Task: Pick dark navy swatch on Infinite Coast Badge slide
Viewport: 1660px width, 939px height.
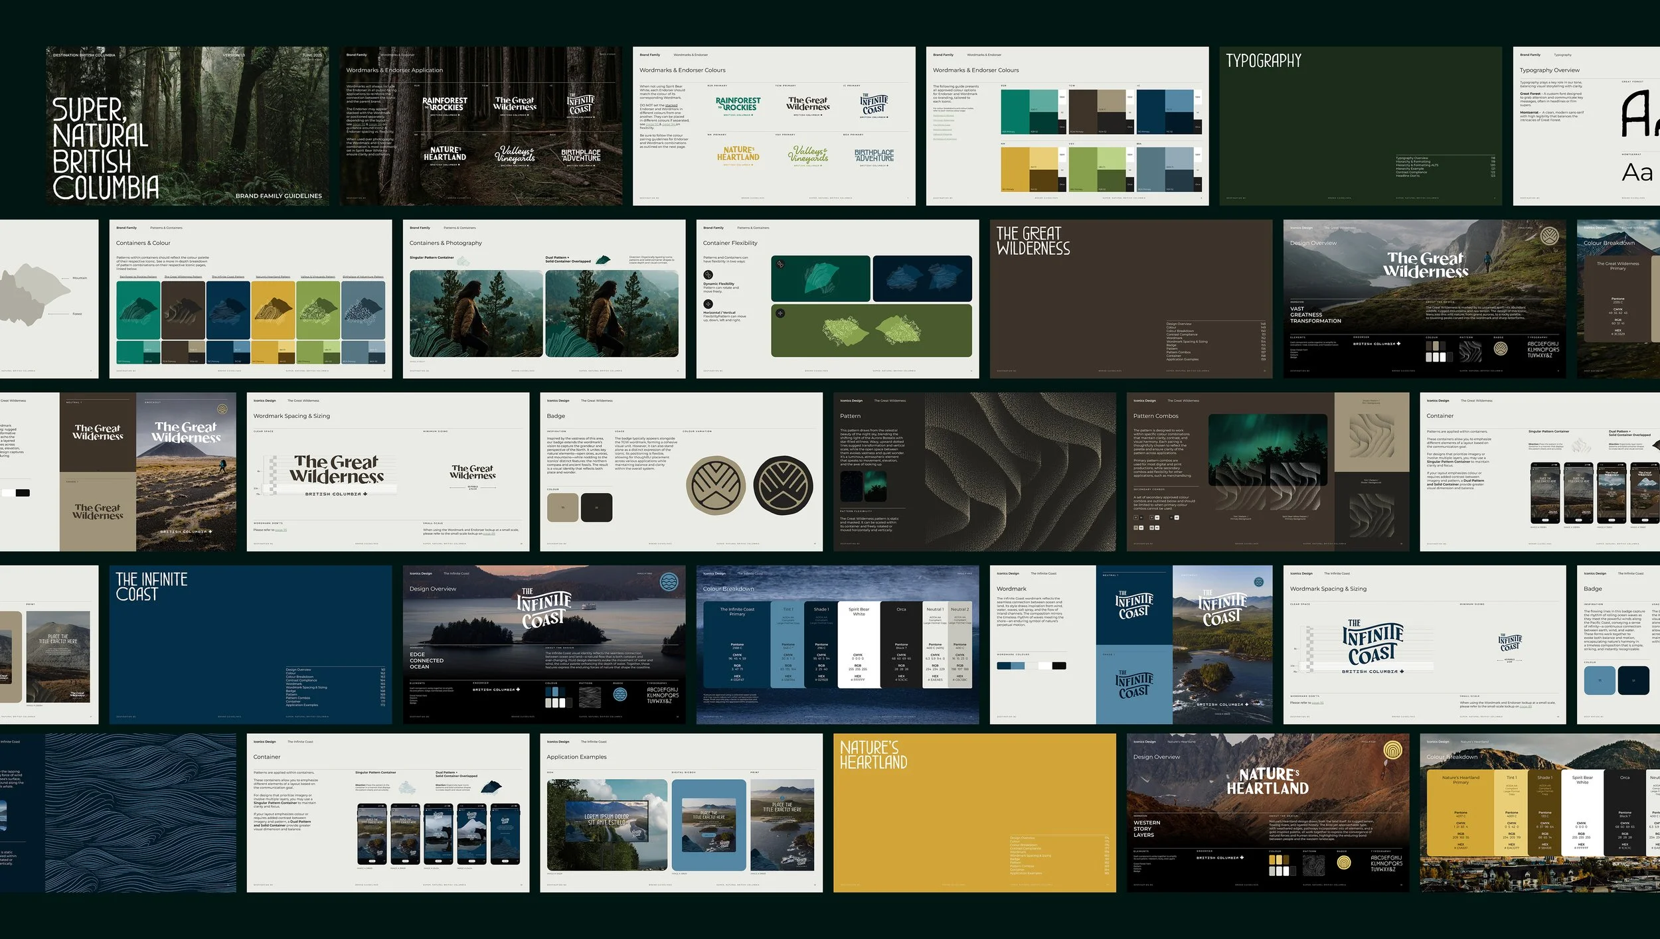Action: click(1633, 680)
